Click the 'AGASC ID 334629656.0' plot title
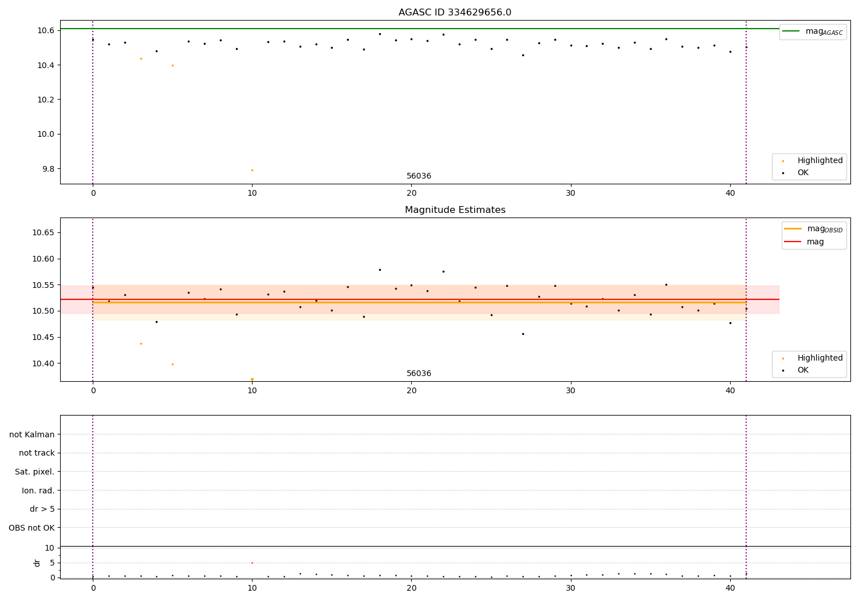The width and height of the screenshot is (859, 601). (455, 13)
